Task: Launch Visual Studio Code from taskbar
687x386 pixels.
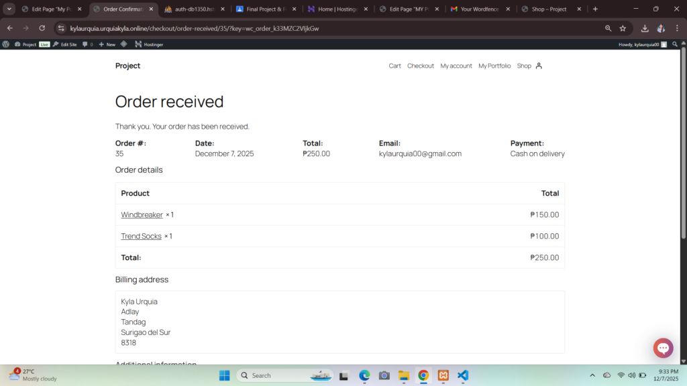Action: tap(462, 375)
